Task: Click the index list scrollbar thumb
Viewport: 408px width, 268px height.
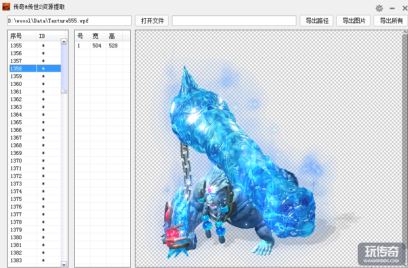Action: pyautogui.click(x=64, y=69)
